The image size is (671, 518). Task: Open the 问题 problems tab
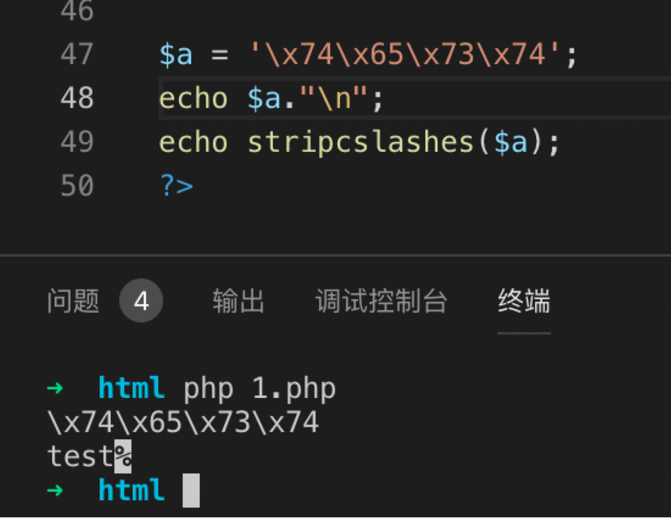(x=73, y=301)
